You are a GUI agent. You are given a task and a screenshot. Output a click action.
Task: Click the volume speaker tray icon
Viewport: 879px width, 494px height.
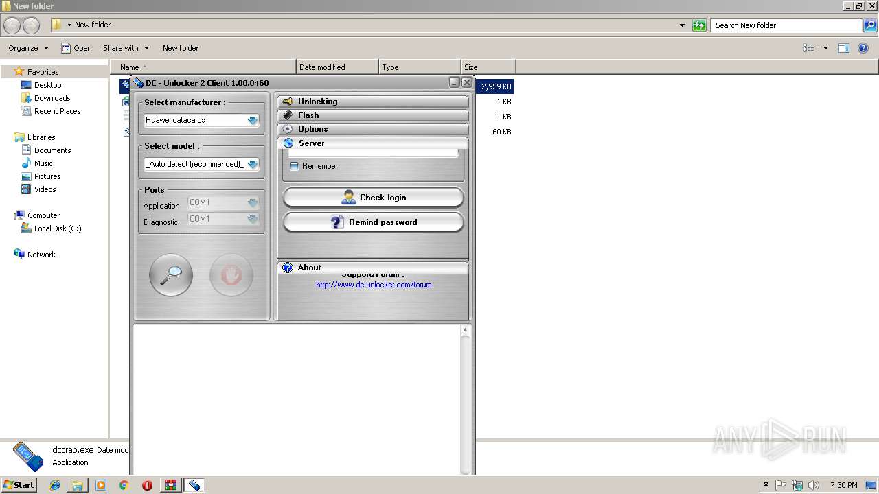[814, 485]
